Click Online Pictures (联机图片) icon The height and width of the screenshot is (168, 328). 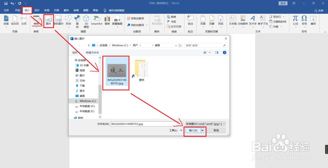pyautogui.click(x=59, y=21)
